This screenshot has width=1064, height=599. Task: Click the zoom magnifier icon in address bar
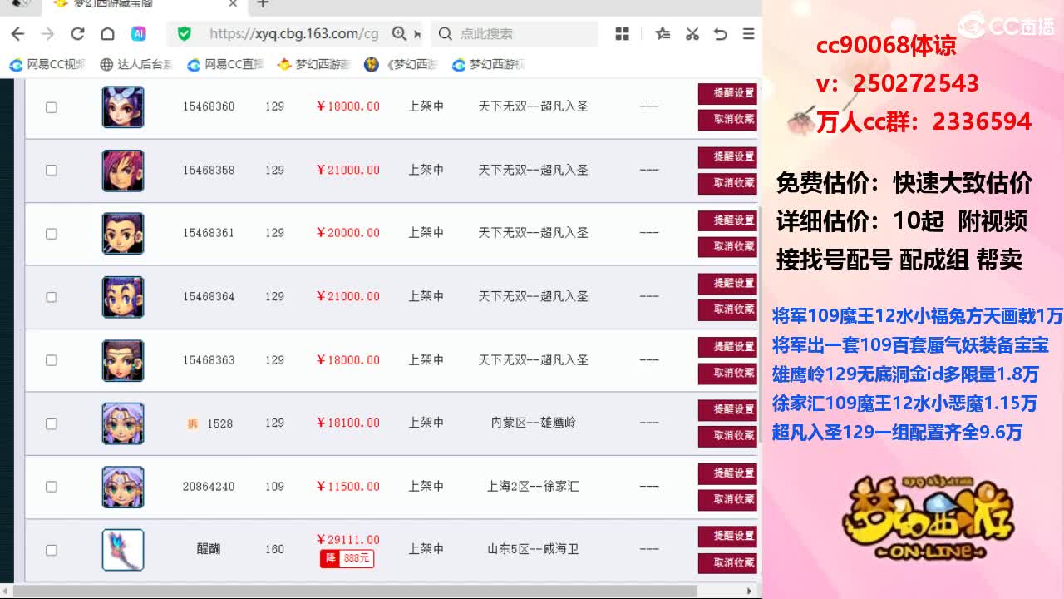click(400, 34)
